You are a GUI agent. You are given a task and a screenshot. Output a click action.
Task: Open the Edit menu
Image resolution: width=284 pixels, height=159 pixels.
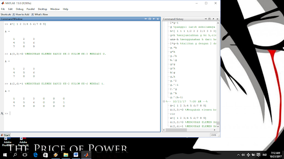[x=10, y=9]
